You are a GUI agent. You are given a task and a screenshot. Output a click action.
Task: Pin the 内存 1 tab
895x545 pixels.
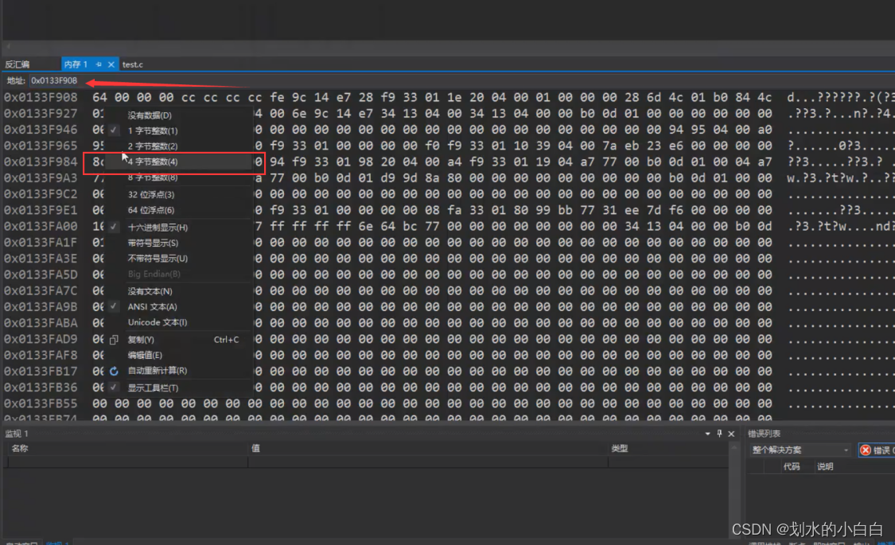99,64
